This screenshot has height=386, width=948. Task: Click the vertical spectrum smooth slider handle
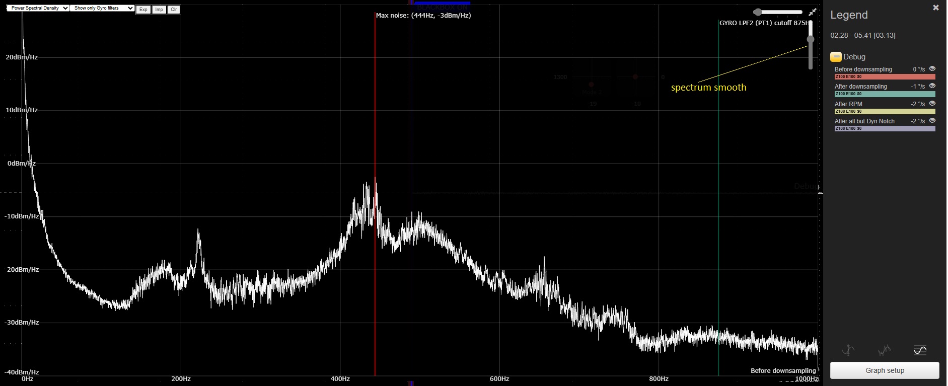pyautogui.click(x=811, y=39)
